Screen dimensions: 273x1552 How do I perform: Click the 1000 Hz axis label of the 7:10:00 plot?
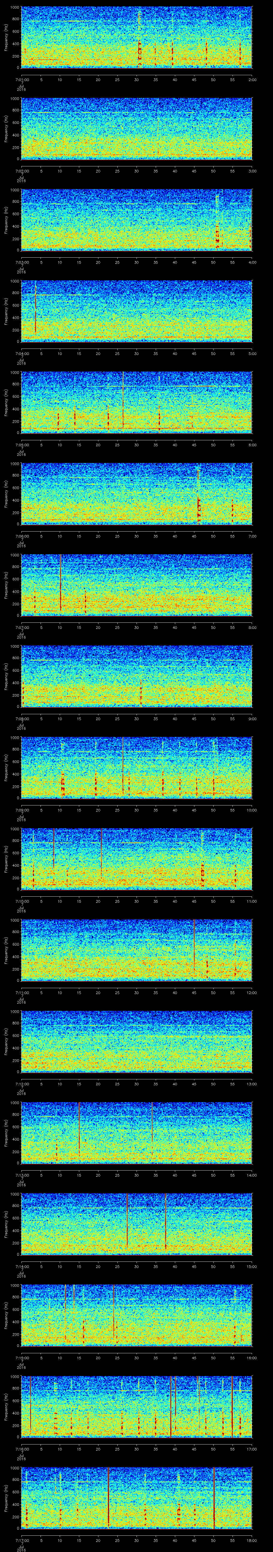point(15,829)
